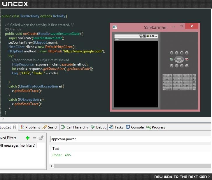The height and width of the screenshot is (180, 212).
Task: Click the app:com.power filter input field
Action: [x=131, y=139]
